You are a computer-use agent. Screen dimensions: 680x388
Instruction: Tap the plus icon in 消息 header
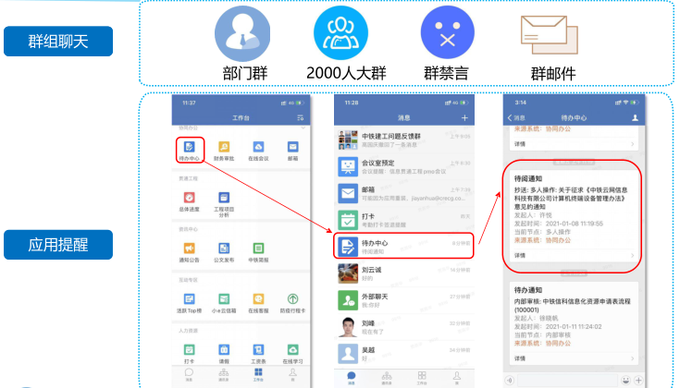pyautogui.click(x=464, y=119)
